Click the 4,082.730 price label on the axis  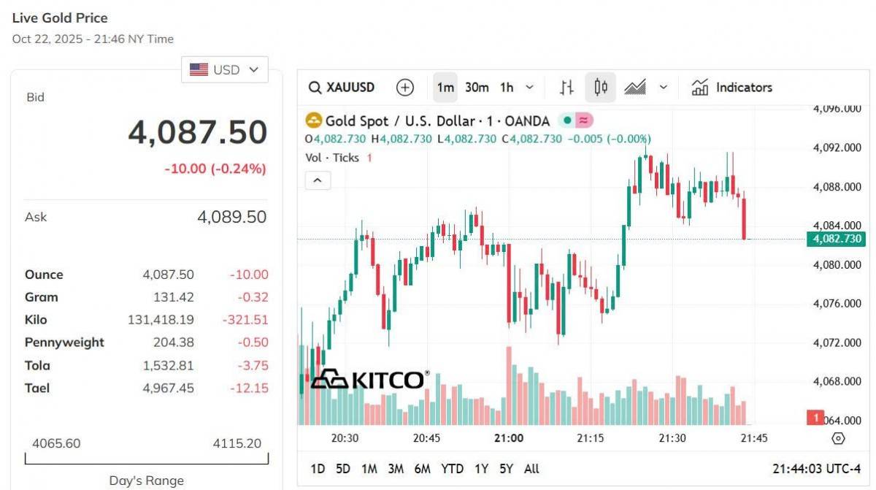834,239
